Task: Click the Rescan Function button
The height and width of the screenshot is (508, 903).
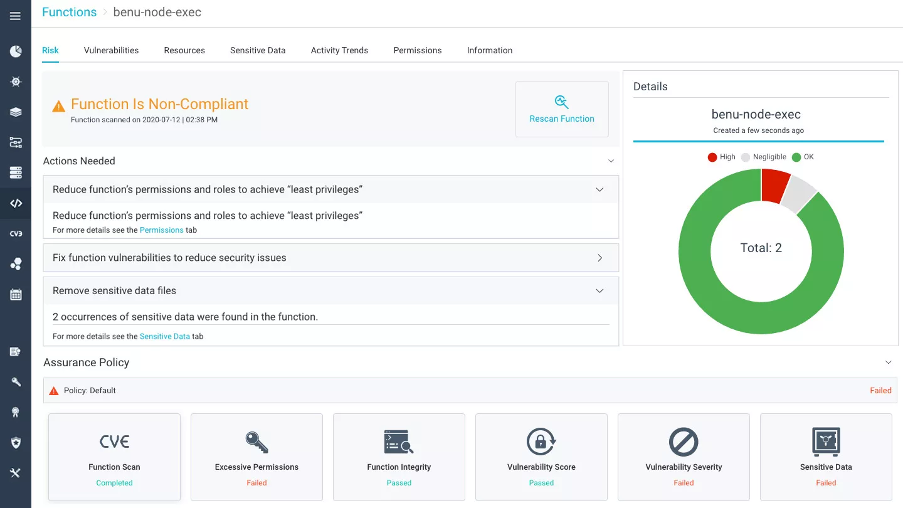Action: (x=562, y=109)
